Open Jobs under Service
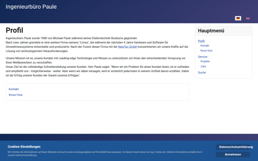258x161 pixels. 203,67
